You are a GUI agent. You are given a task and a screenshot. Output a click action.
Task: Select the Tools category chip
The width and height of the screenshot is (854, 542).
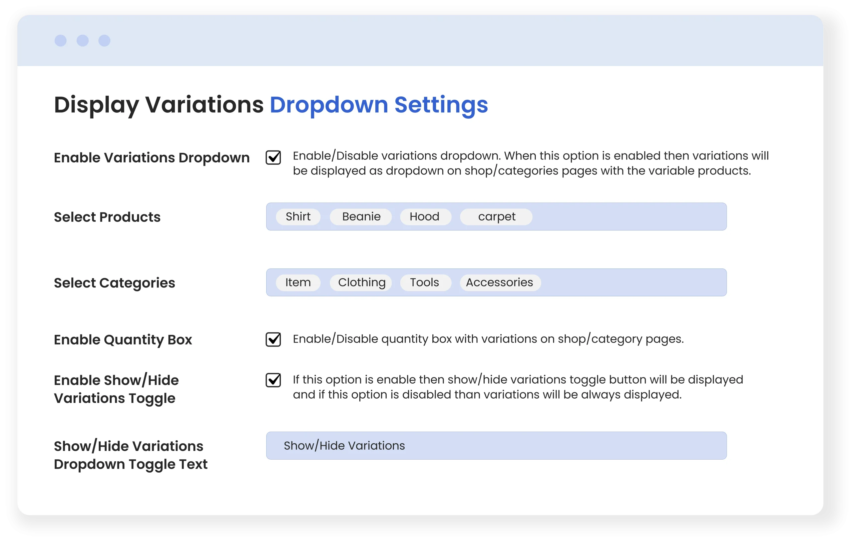click(425, 283)
